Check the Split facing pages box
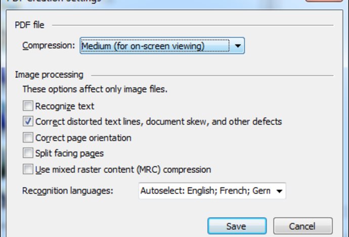Image resolution: width=349 pixels, height=237 pixels. tap(28, 153)
